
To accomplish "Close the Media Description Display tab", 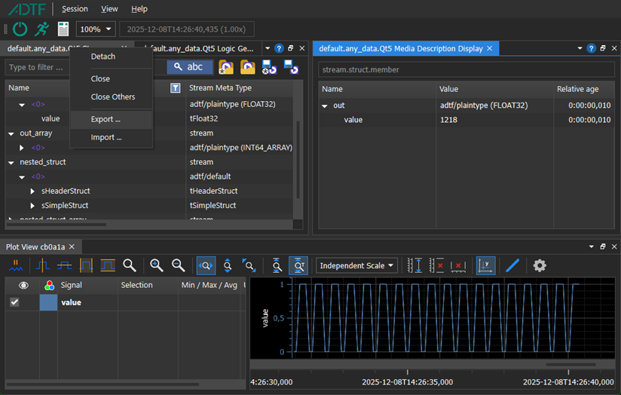I will 490,48.
